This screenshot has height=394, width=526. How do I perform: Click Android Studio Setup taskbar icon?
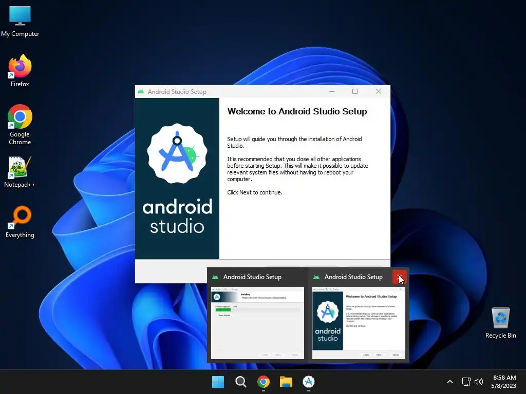(x=309, y=382)
